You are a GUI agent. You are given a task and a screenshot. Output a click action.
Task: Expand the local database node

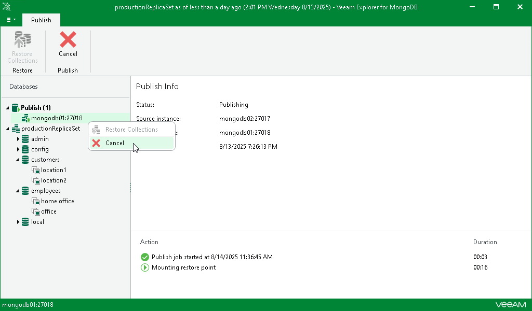pyautogui.click(x=18, y=222)
